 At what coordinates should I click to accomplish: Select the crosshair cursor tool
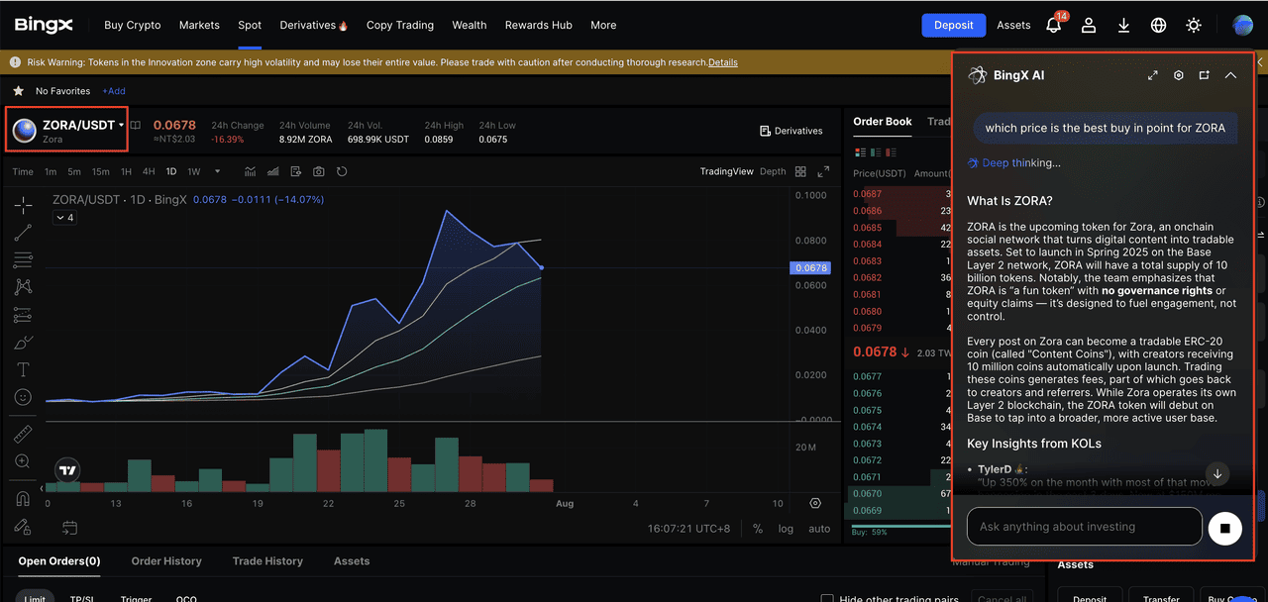[x=23, y=205]
